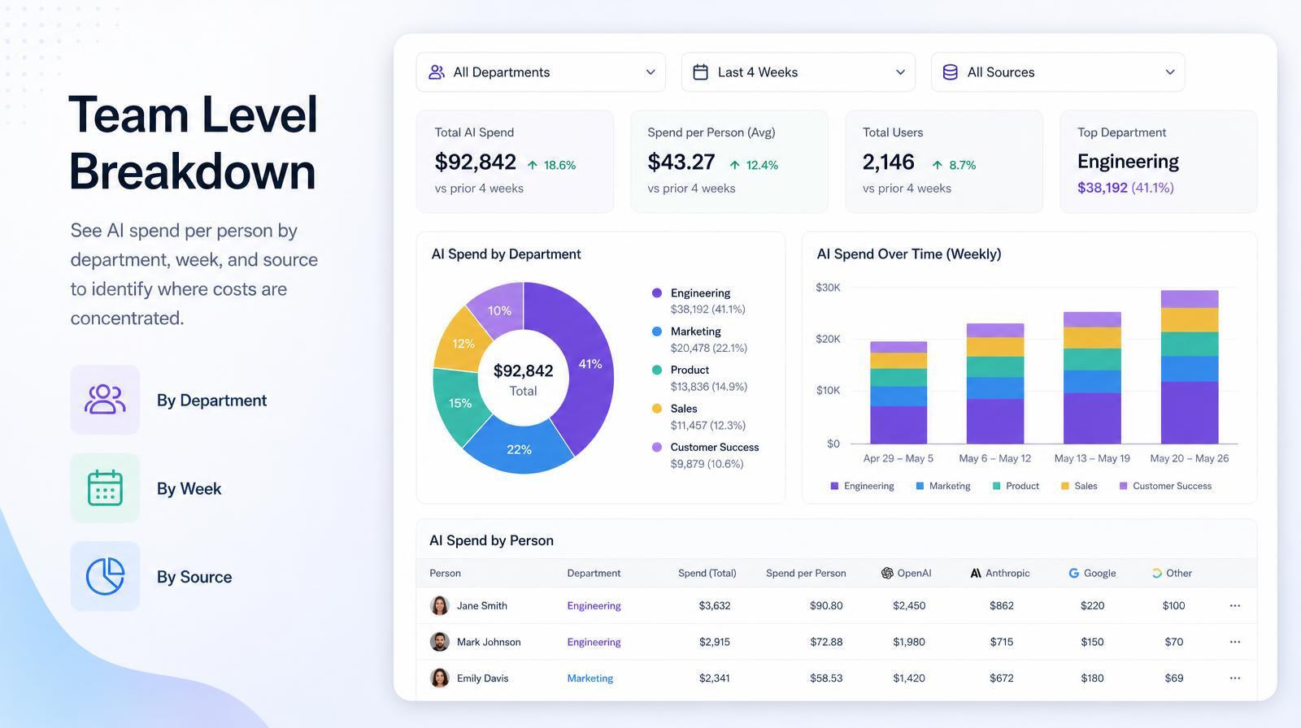Click the $38,192 (41.1%) Top Department value
1301x728 pixels.
1125,188
